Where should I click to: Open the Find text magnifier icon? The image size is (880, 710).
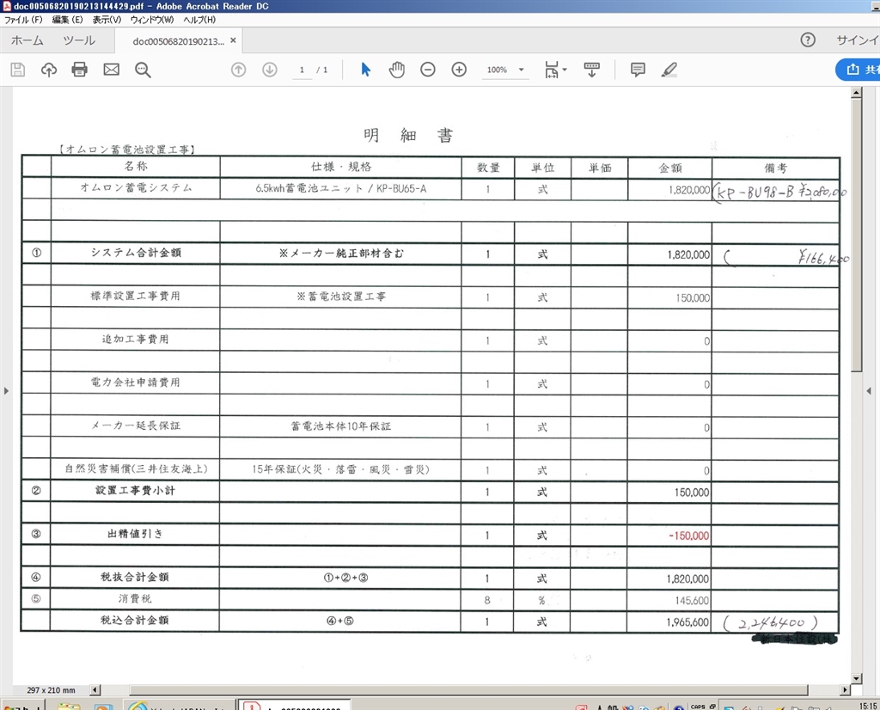pos(143,70)
